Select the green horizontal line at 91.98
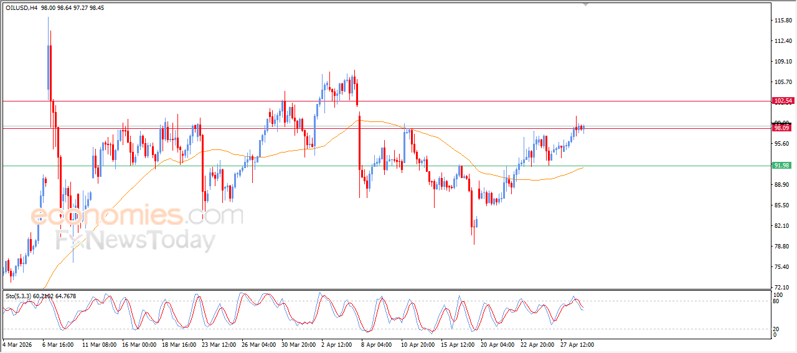 click(311, 166)
